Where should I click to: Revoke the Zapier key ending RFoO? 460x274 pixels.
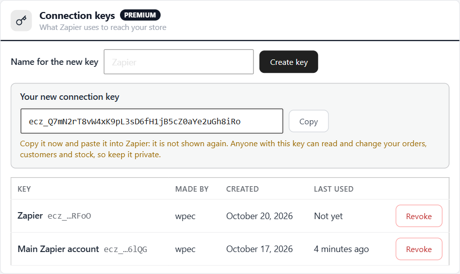pyautogui.click(x=418, y=216)
